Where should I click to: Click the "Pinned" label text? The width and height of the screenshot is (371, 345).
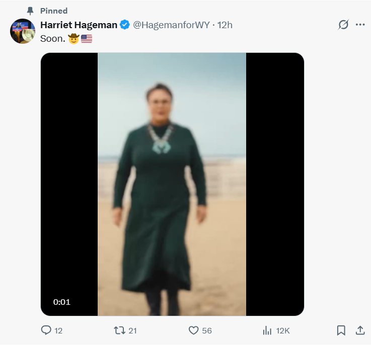click(x=54, y=11)
